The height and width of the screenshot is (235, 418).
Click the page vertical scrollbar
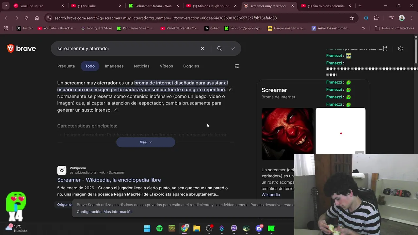click(416, 52)
